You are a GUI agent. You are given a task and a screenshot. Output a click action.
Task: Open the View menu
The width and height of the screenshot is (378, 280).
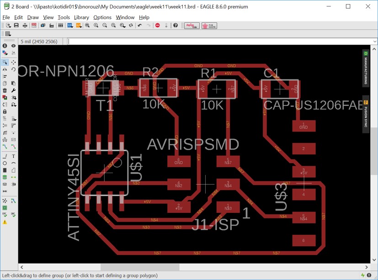(x=48, y=17)
